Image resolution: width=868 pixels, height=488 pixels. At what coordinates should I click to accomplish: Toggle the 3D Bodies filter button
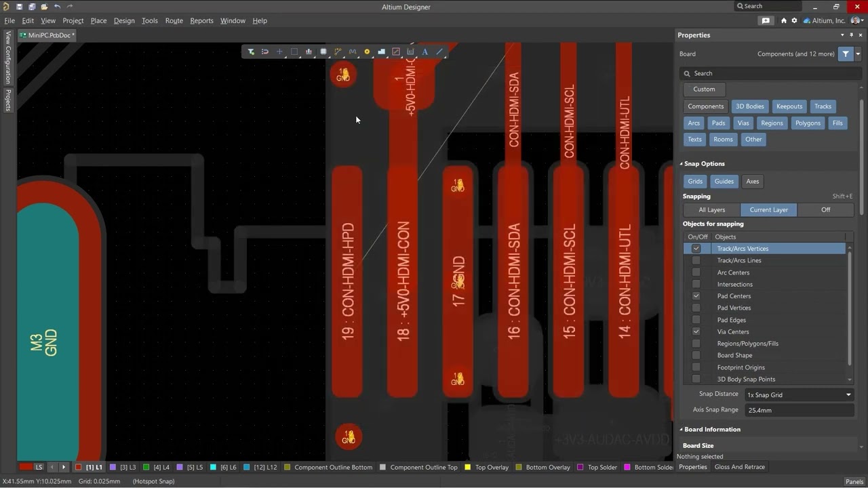click(749, 106)
